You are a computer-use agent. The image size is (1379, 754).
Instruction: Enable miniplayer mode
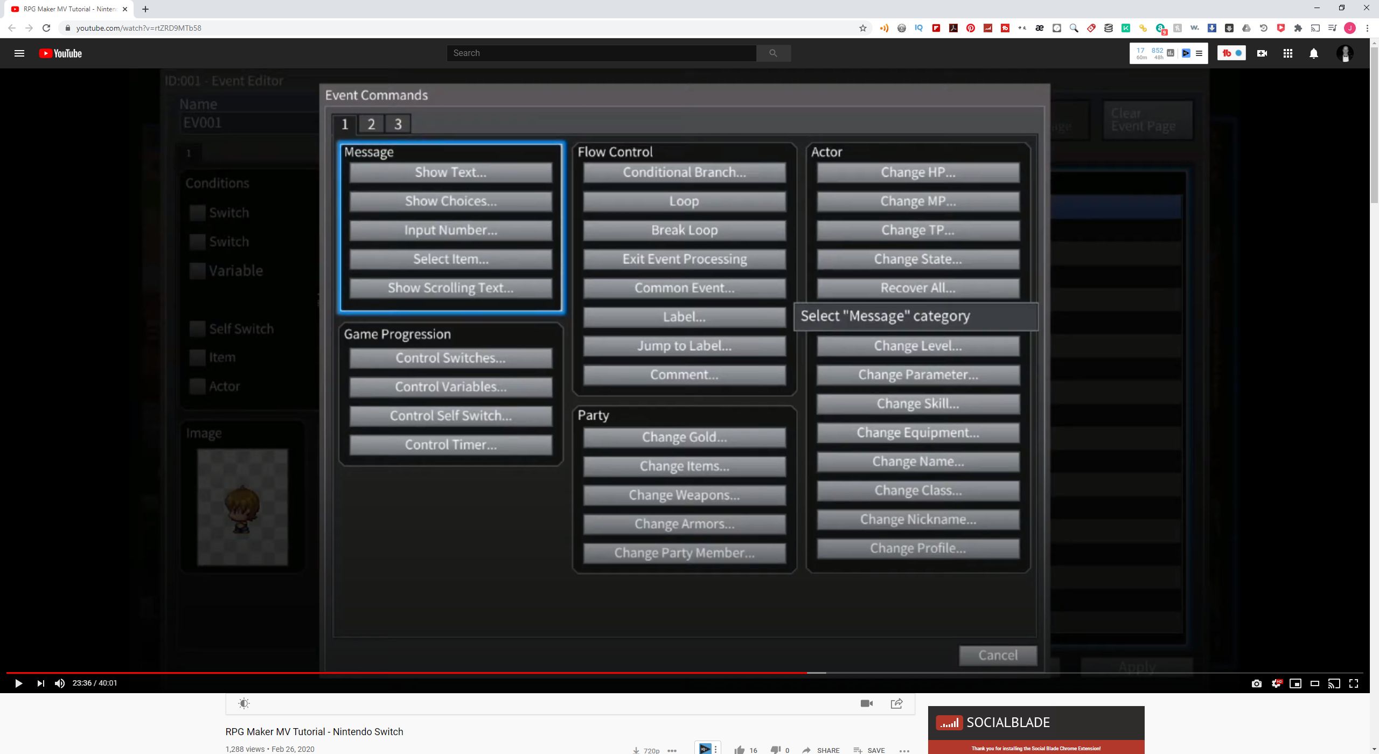(1296, 683)
